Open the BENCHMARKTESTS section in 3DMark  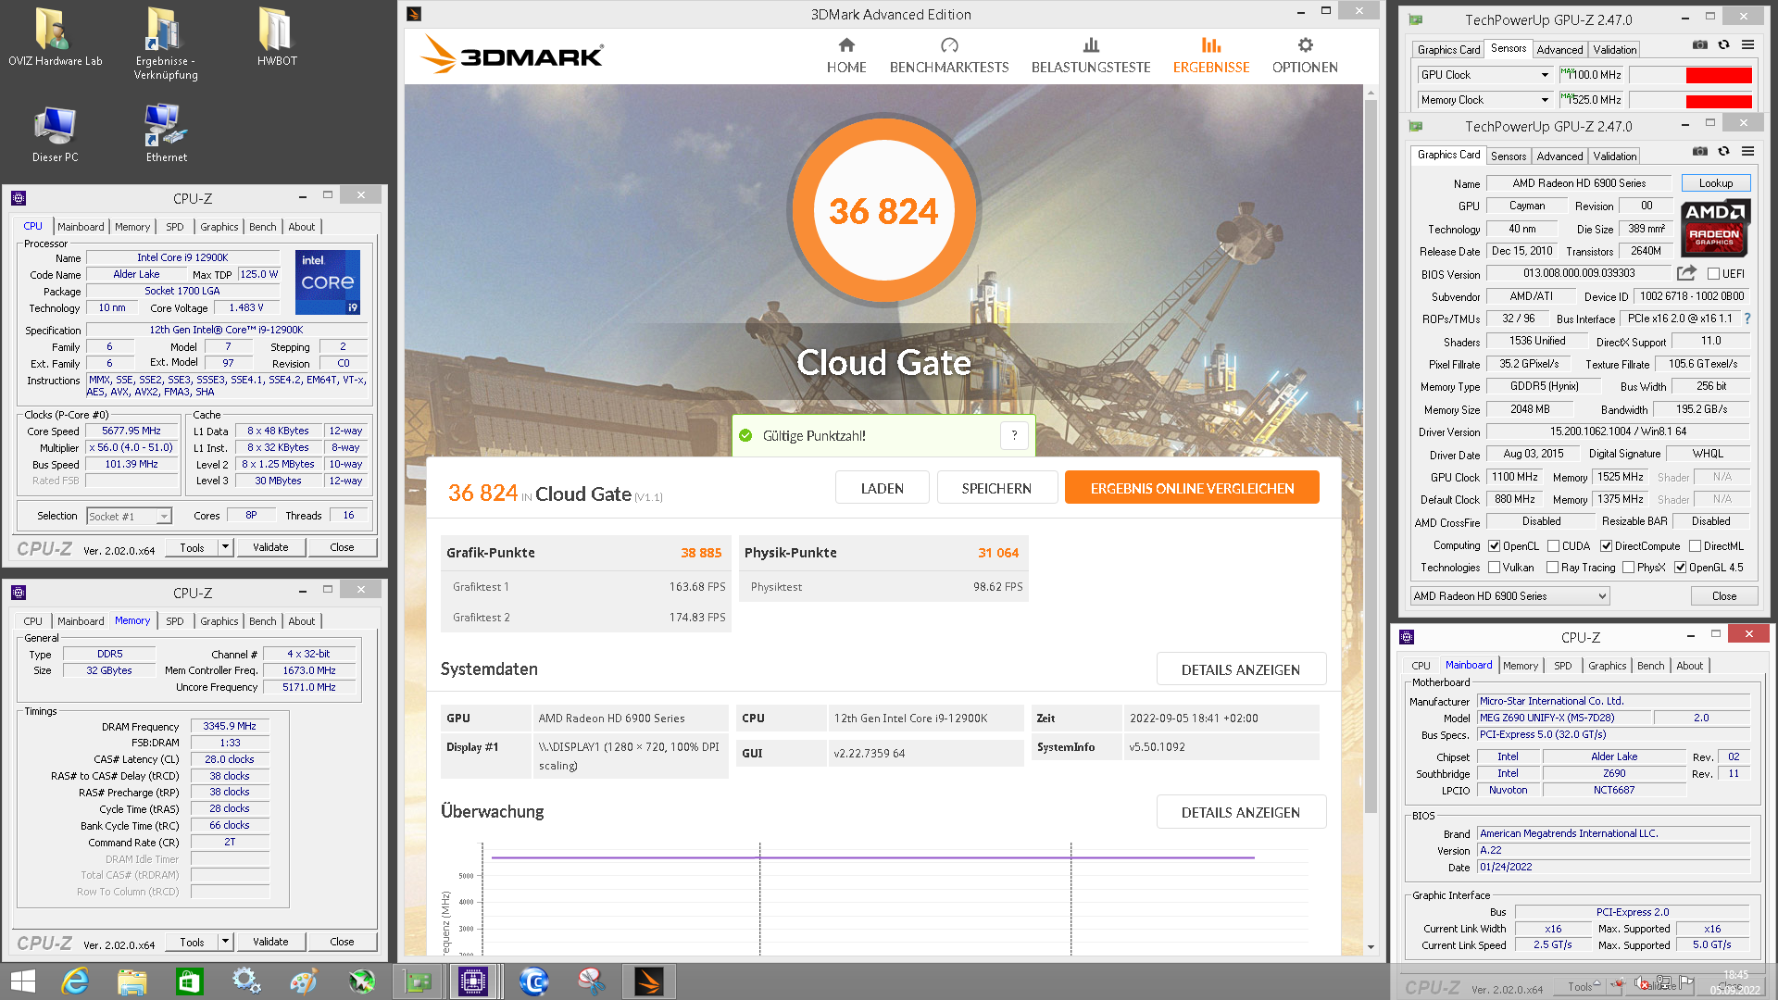coord(949,56)
